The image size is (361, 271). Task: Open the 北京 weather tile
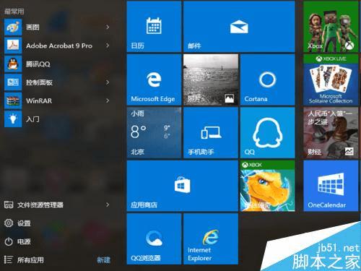point(154,133)
